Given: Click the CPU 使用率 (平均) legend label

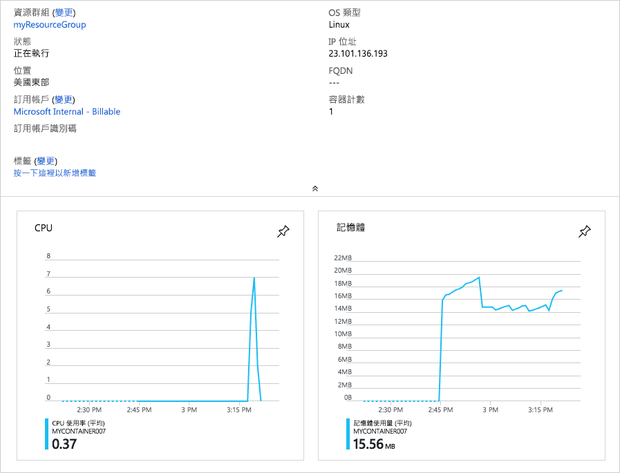Looking at the screenshot, I should click(78, 423).
